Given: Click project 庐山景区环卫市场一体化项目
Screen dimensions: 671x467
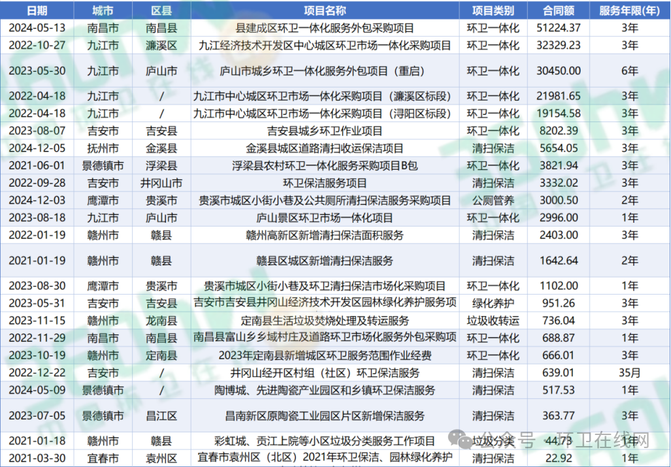Looking at the screenshot, I should tap(325, 217).
